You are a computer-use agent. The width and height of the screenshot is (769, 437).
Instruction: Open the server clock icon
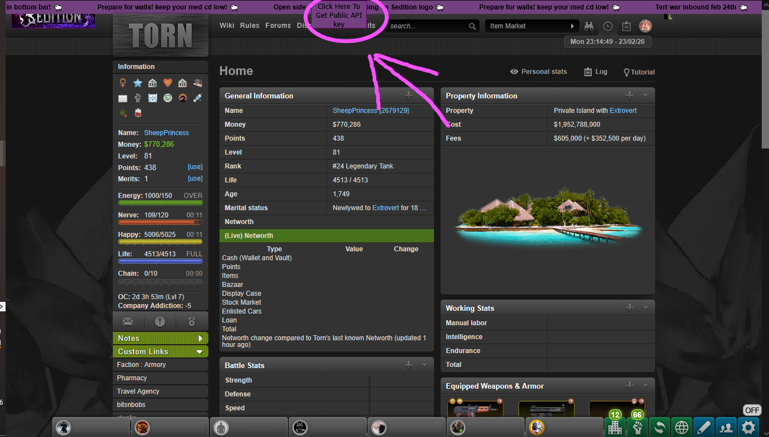pos(608,26)
